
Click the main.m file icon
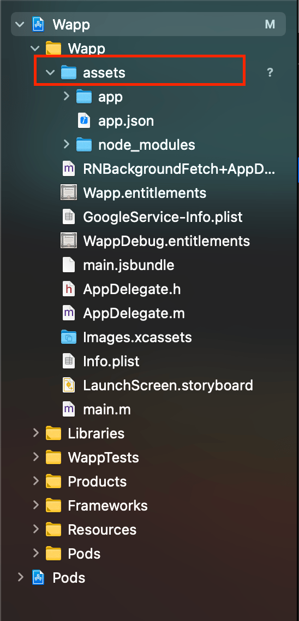69,409
